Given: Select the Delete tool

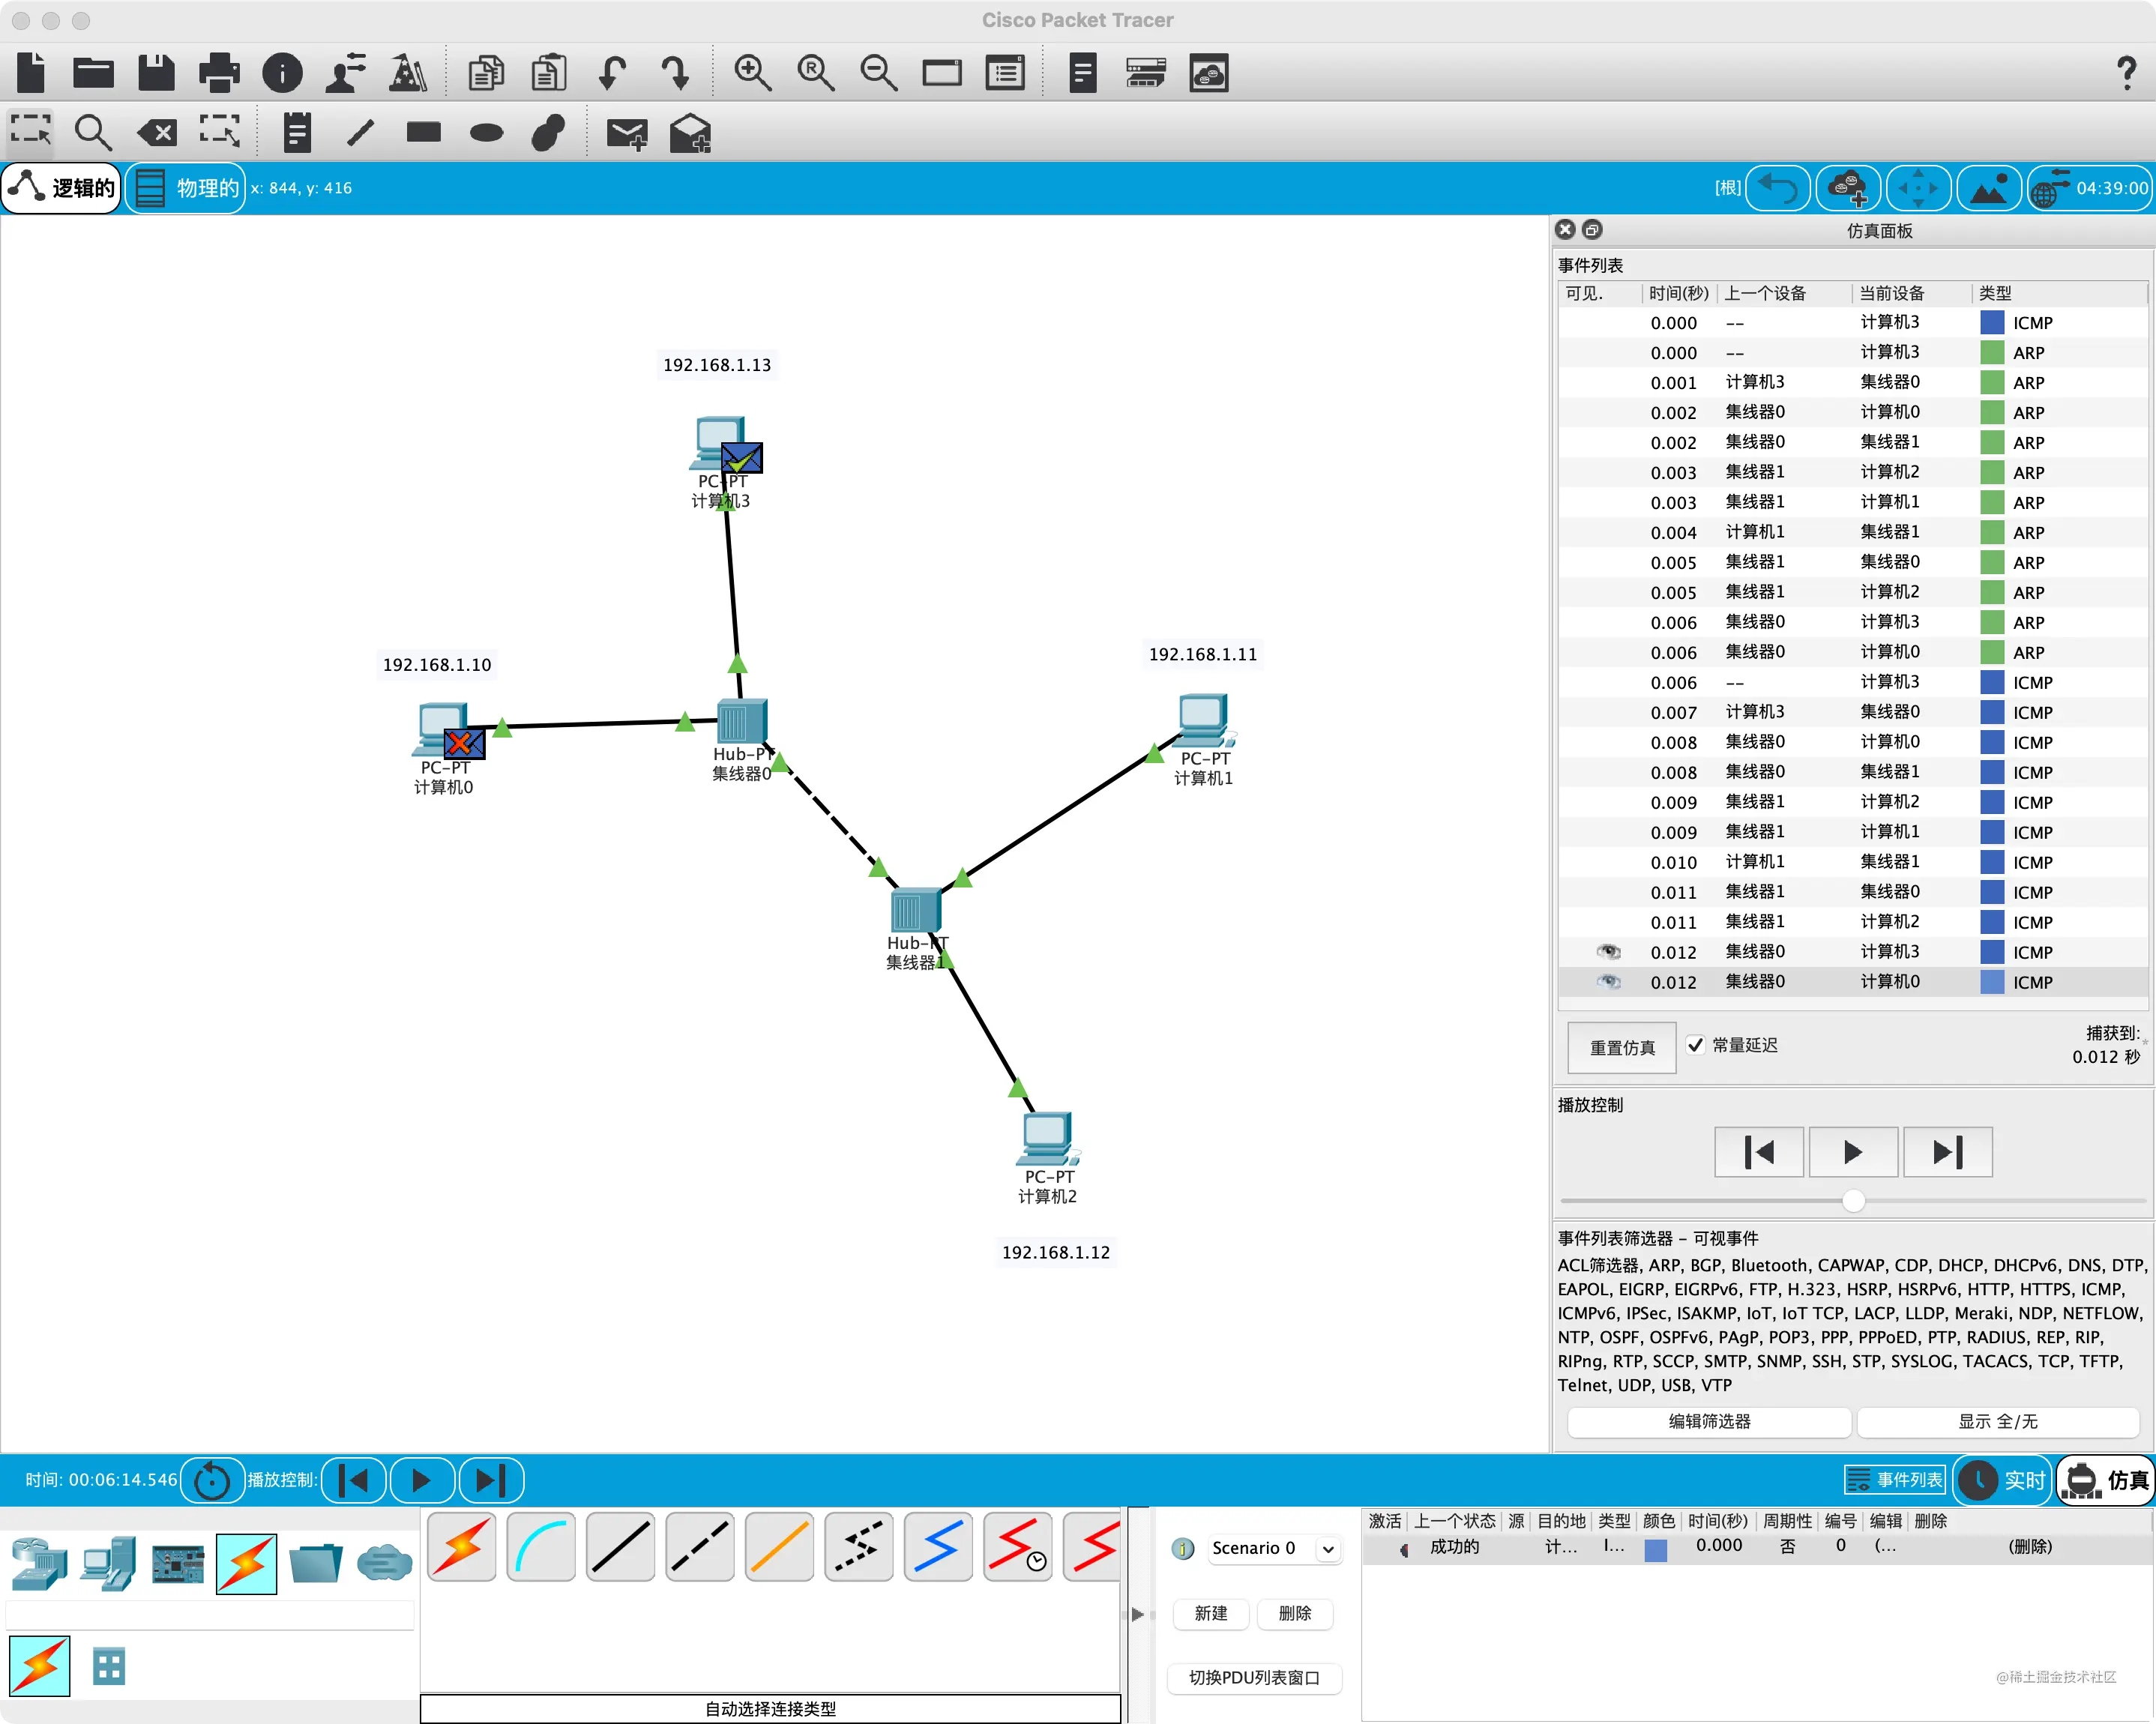Looking at the screenshot, I should (157, 132).
